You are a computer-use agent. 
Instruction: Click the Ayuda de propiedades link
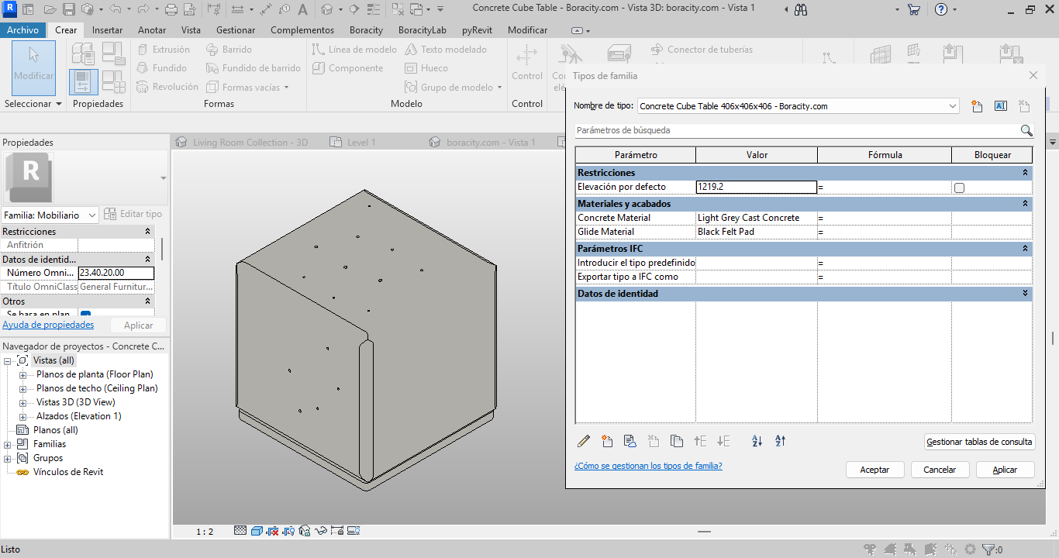point(48,325)
